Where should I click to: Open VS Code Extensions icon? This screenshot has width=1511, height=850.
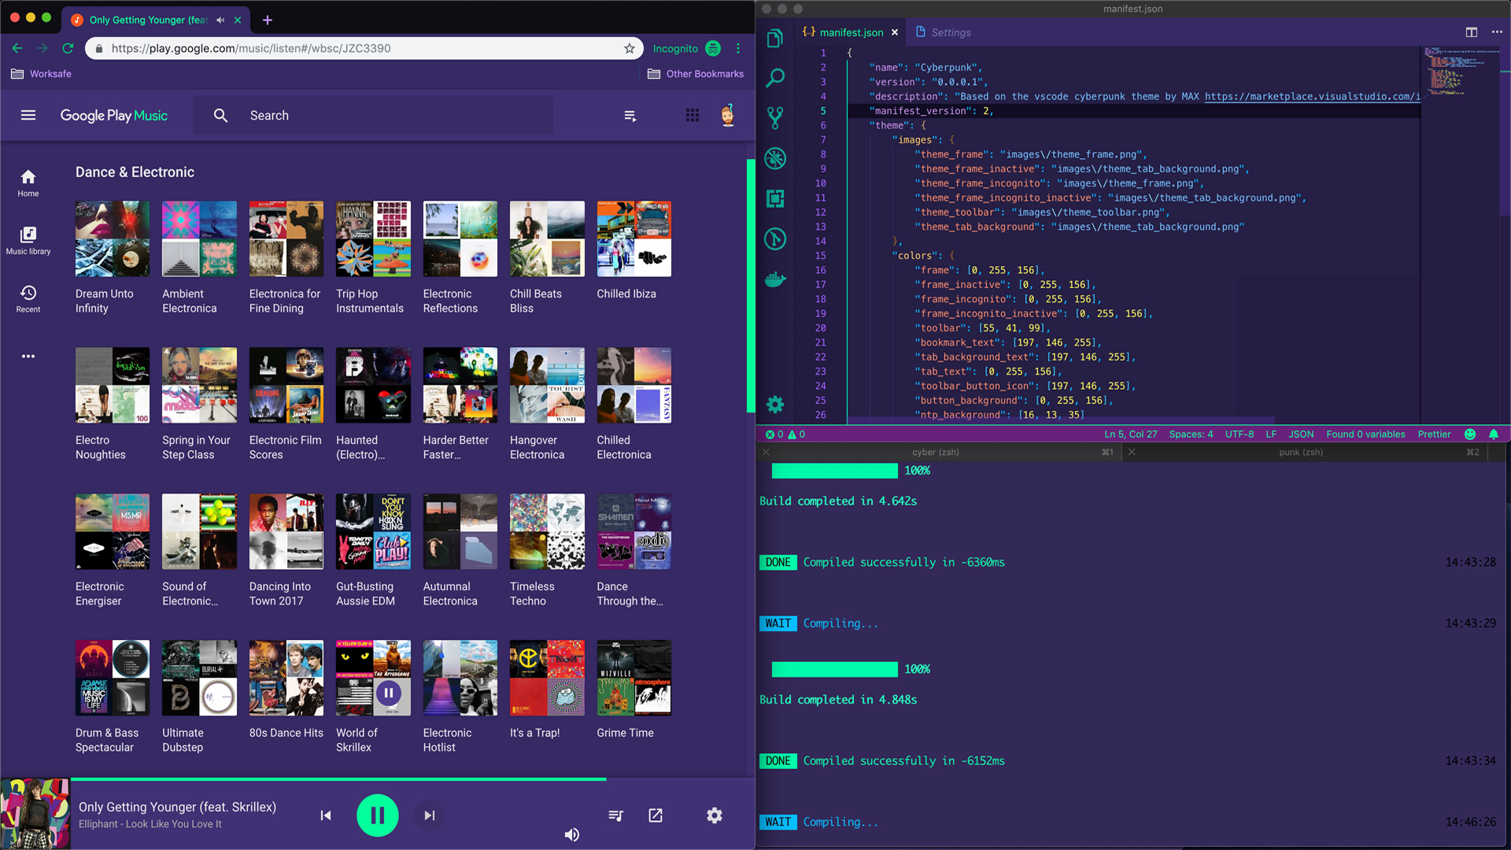click(775, 198)
